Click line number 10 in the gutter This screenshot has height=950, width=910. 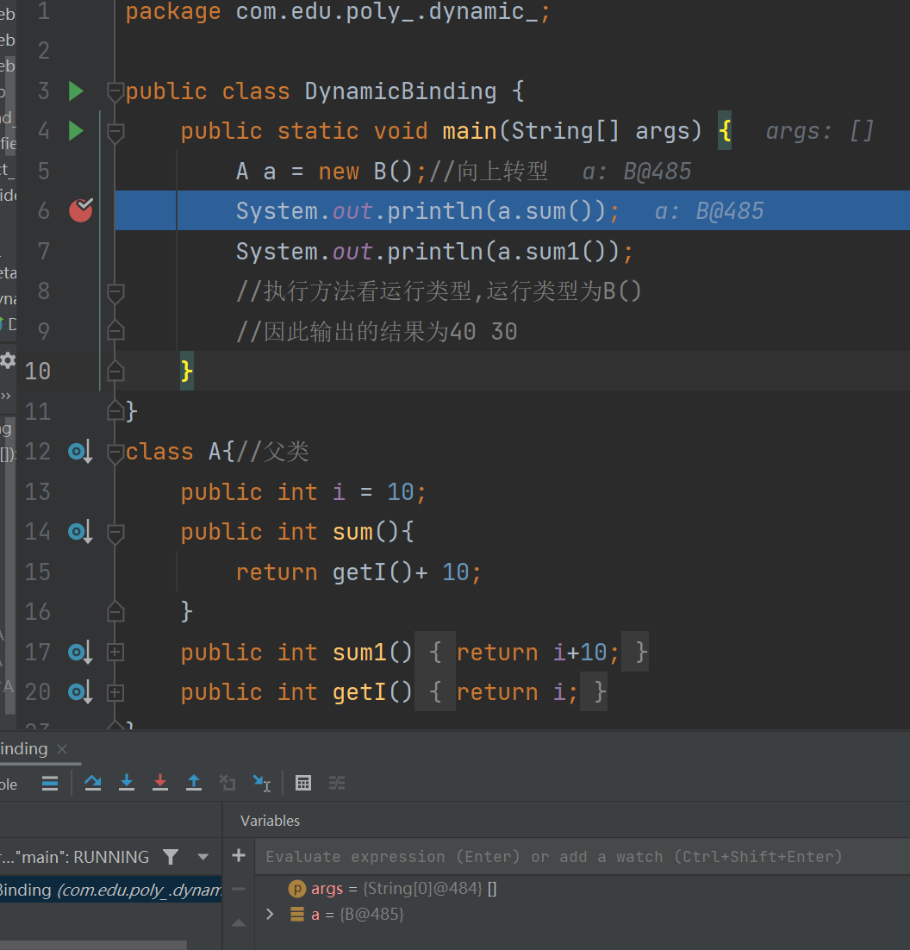click(x=38, y=371)
